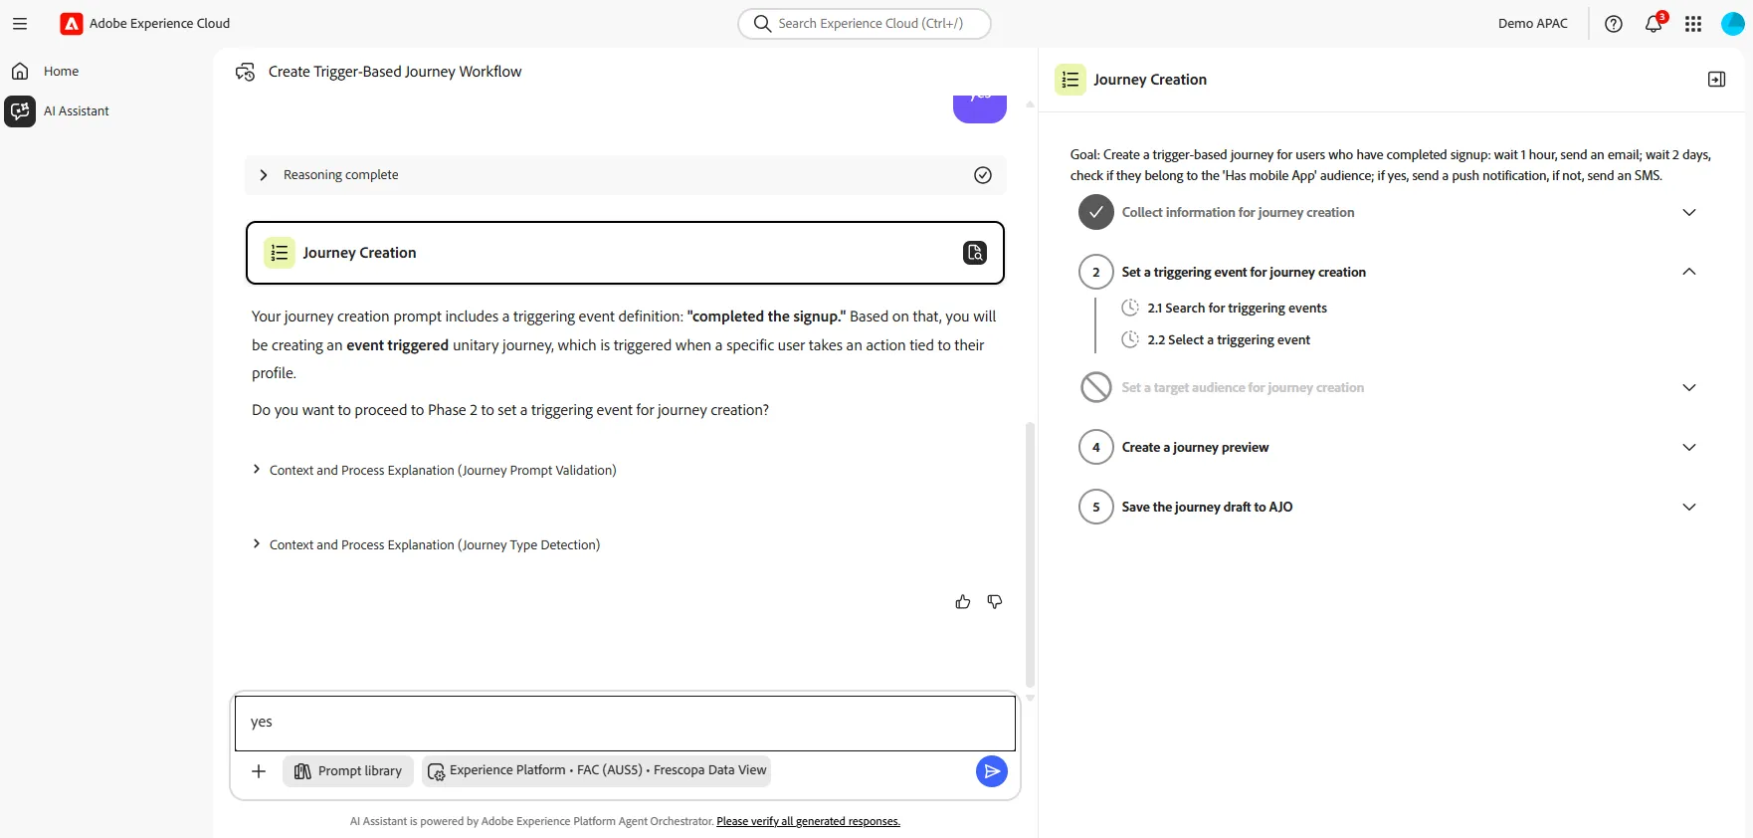Collapse the Journey Creation side panel

[x=1717, y=80]
